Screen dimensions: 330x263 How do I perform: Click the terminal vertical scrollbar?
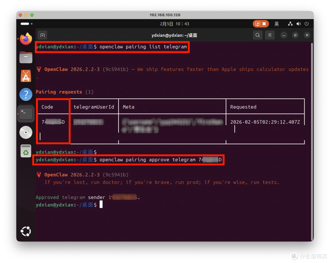[312, 142]
